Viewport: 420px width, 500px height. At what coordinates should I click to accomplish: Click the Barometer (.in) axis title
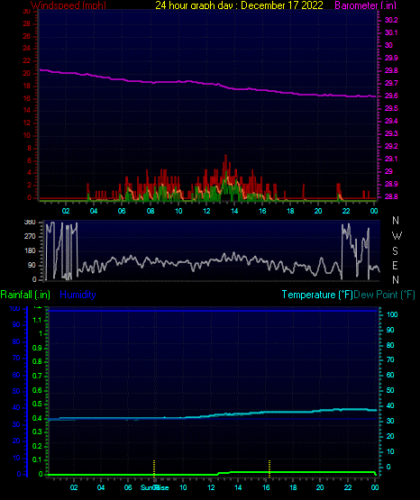click(x=365, y=5)
